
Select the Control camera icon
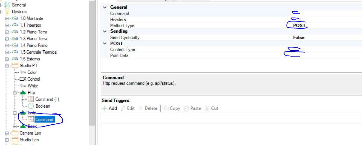tap(23, 79)
